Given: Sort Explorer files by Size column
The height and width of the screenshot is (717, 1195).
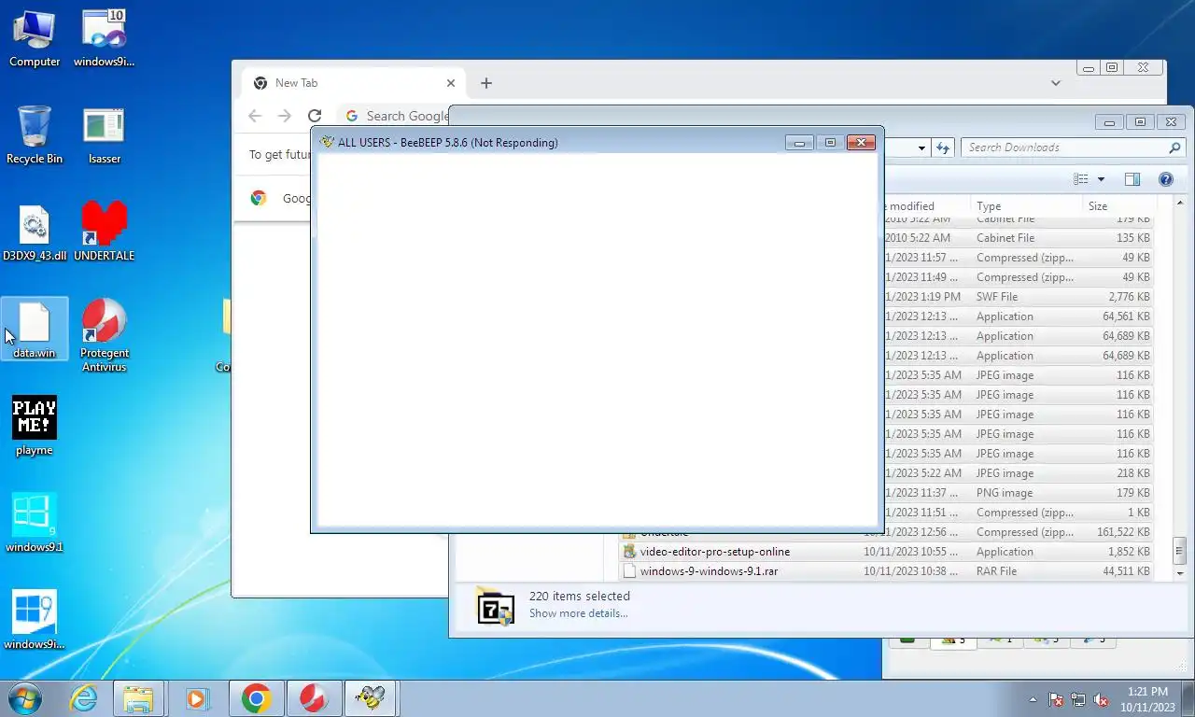Looking at the screenshot, I should [1118, 206].
